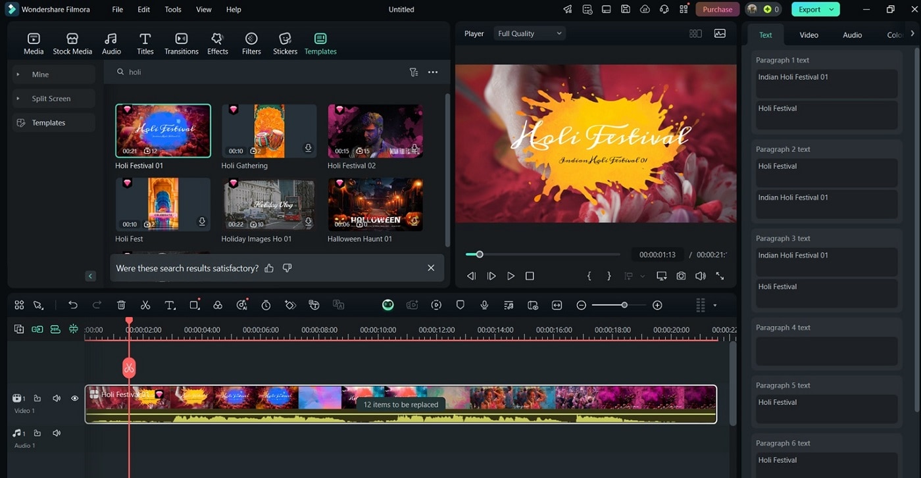
Task: Open the View menu
Action: (204, 9)
